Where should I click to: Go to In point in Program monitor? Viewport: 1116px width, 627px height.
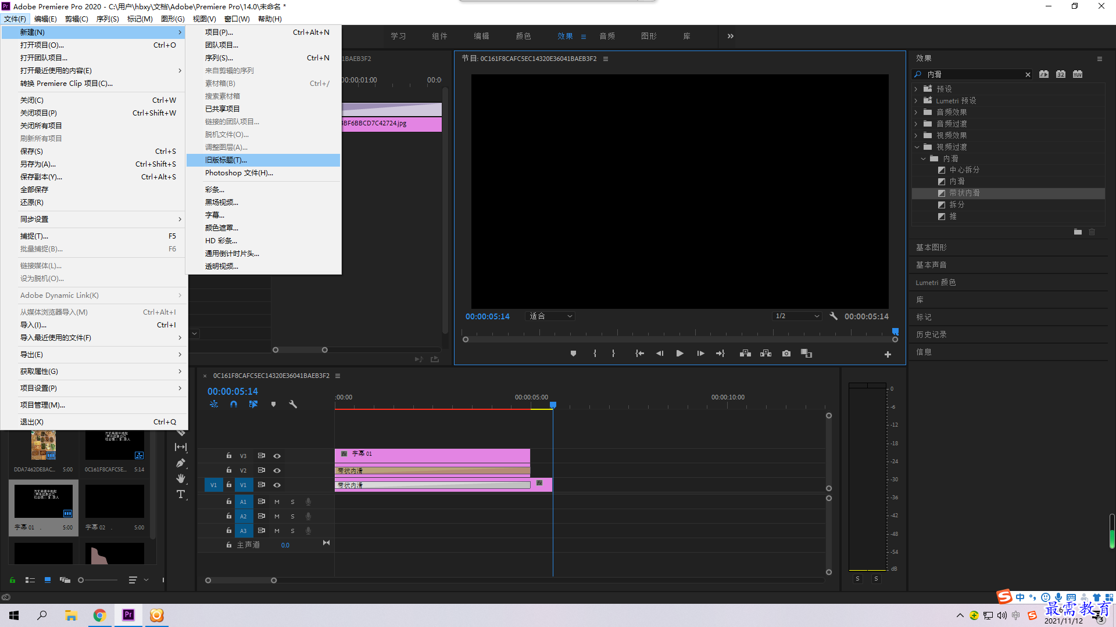640,354
